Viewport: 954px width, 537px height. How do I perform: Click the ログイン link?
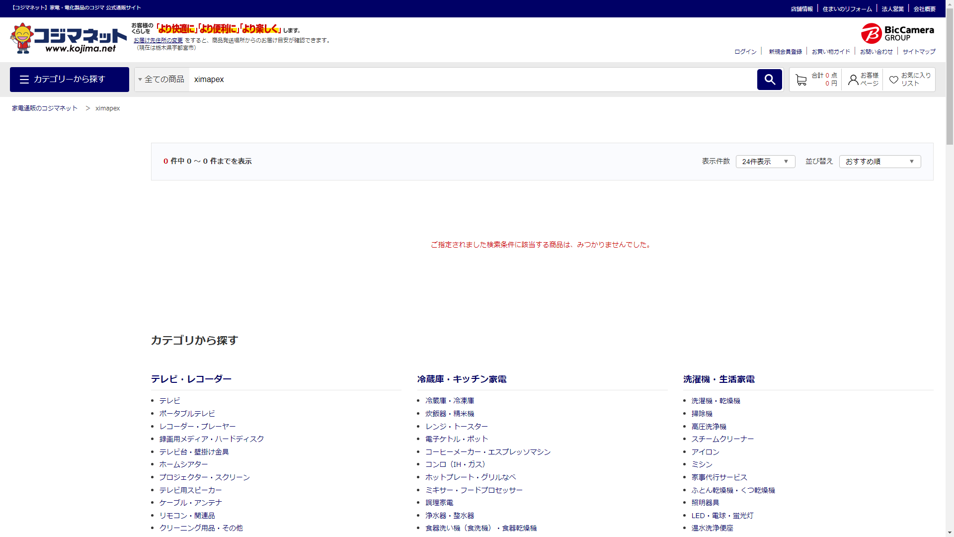tap(745, 52)
